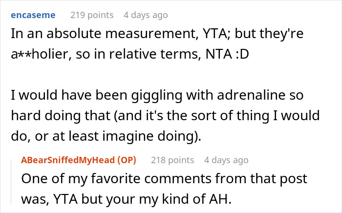The image size is (342, 213).
Task: Open the reply's 4 days ago timestamp
Action: click(x=226, y=160)
